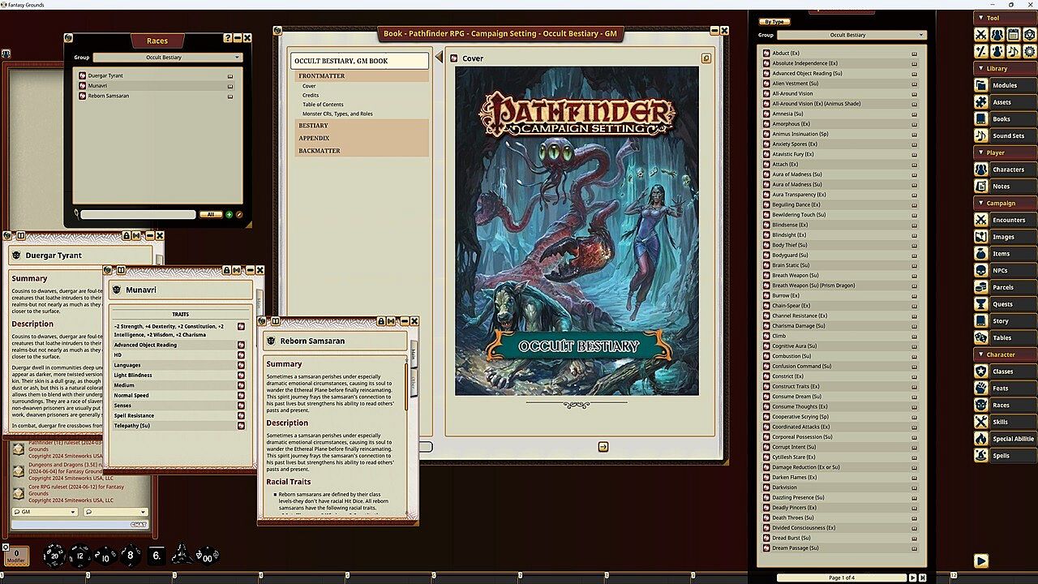Select Credits in the book contents
Viewport: 1038px width, 584px height.
pyautogui.click(x=311, y=95)
